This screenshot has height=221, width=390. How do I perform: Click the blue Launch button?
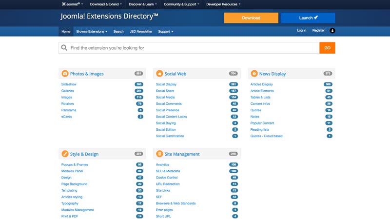pos(308,18)
